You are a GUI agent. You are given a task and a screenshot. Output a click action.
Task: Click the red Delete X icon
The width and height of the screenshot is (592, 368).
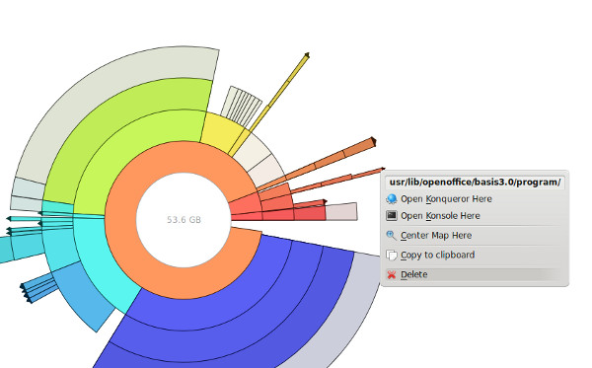(x=392, y=275)
